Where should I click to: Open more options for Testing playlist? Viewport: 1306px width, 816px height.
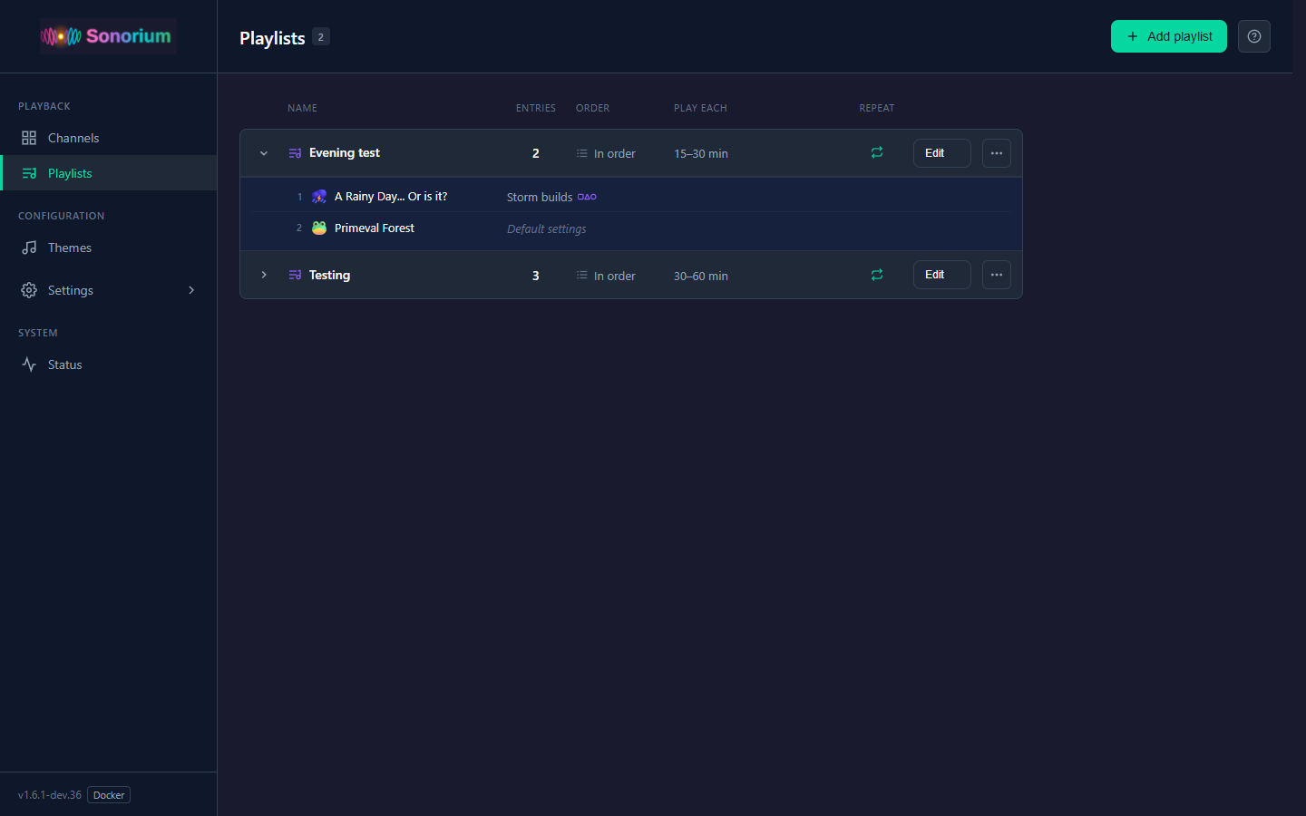[997, 275]
